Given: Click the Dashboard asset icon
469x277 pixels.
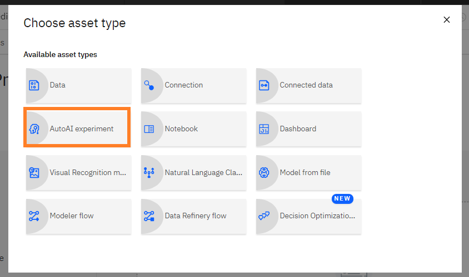Looking at the screenshot, I should coord(264,129).
